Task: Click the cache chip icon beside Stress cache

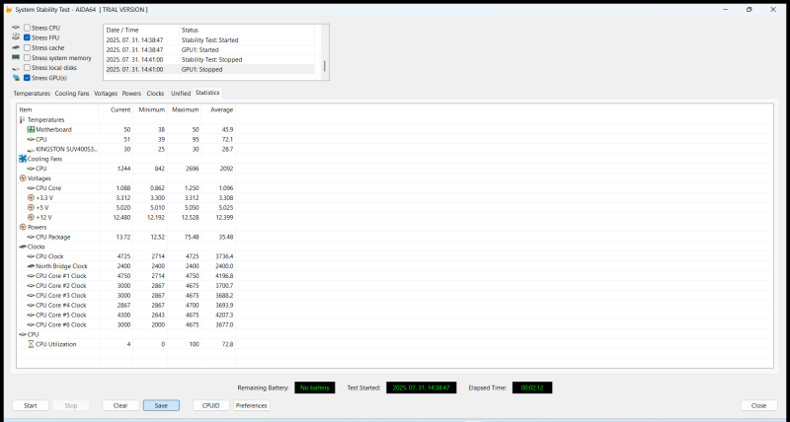Action: (16, 47)
